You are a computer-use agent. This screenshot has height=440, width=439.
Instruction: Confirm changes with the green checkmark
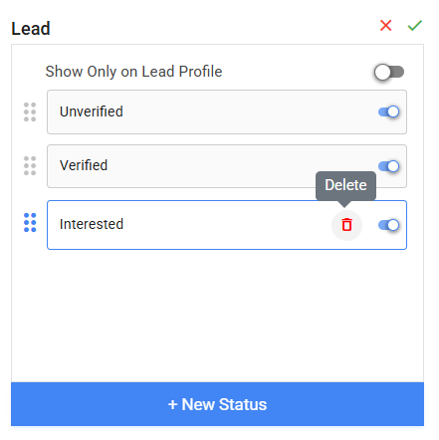click(x=415, y=26)
